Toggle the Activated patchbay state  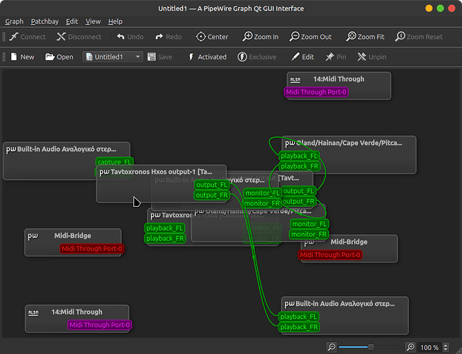208,57
